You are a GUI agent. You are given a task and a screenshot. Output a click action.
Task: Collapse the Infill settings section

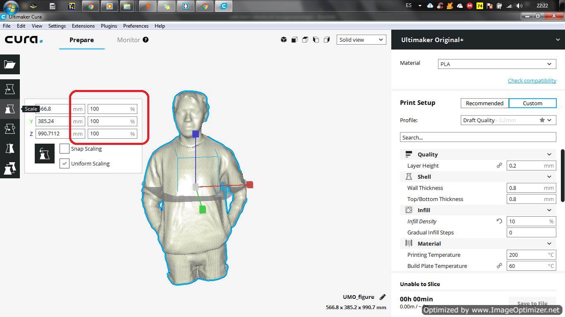click(x=478, y=210)
